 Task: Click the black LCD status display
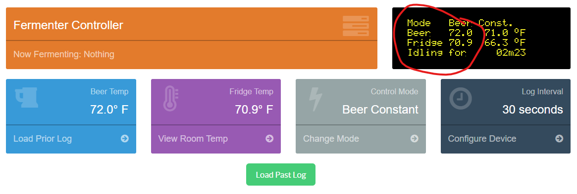481,38
